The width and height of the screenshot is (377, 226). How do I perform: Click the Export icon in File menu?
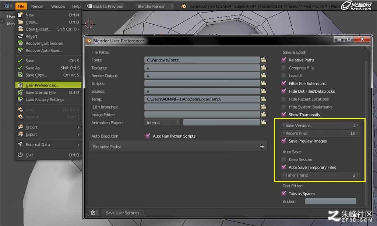tap(21, 134)
